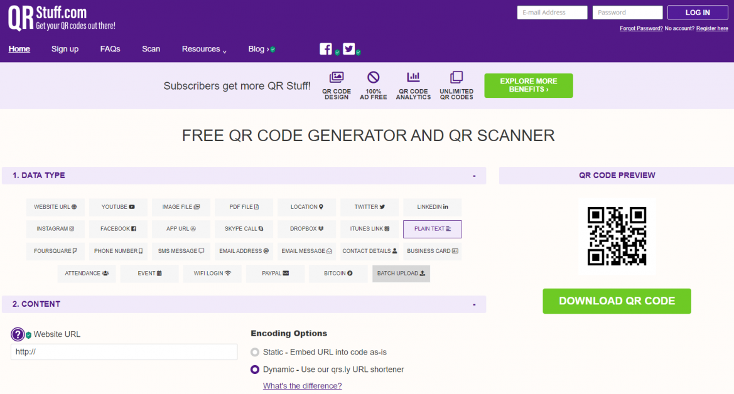Open QRStuff's Twitter page icon

(348, 49)
